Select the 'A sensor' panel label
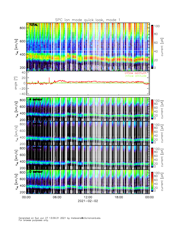The image size is (176, 228). point(36,99)
